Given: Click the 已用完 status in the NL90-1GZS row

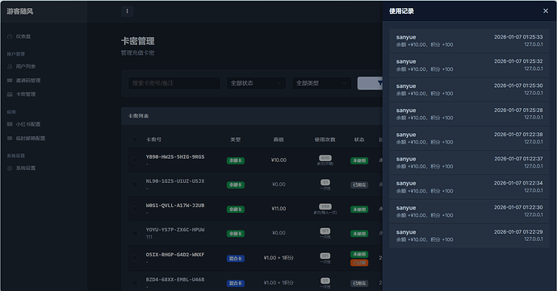Looking at the screenshot, I should (359, 185).
